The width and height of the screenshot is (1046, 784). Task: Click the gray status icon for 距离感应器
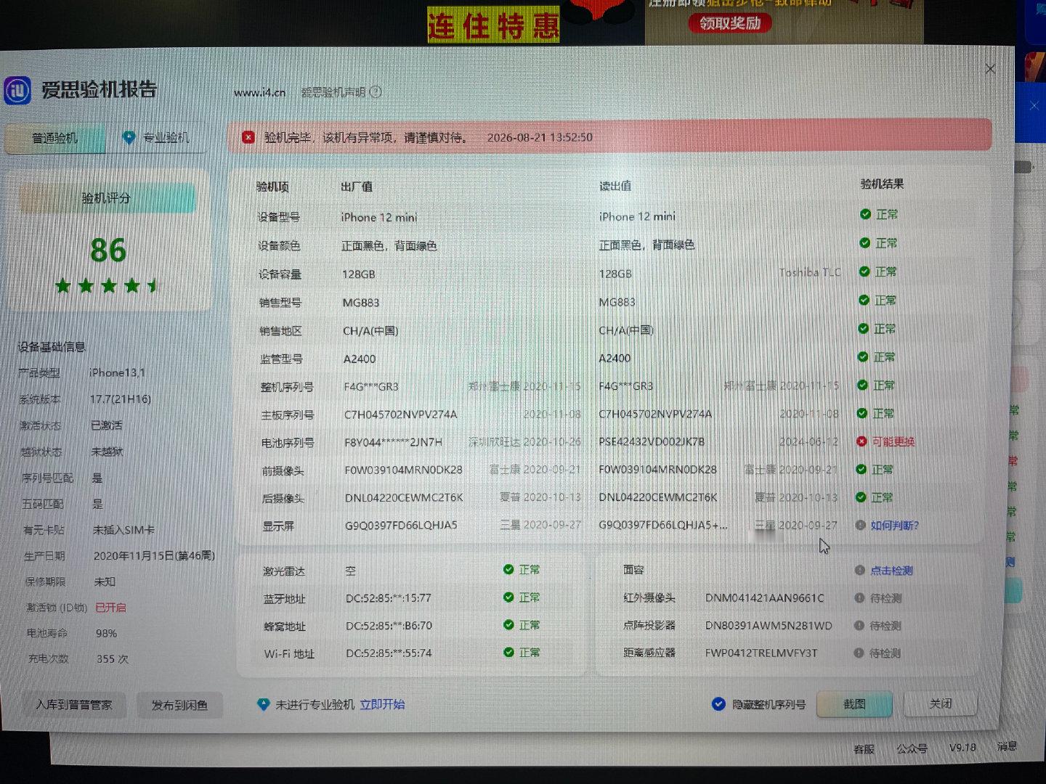click(x=859, y=653)
